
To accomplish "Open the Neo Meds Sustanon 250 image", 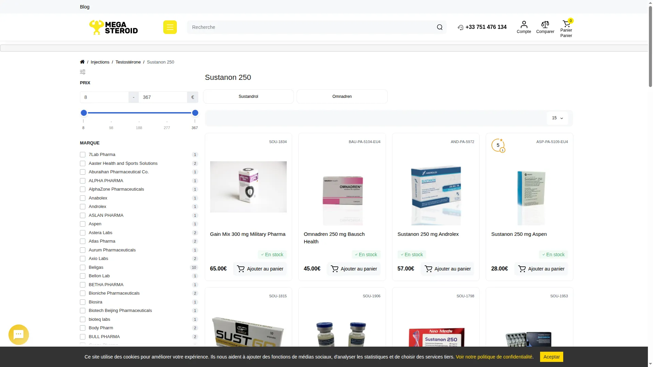I will pyautogui.click(x=436, y=337).
